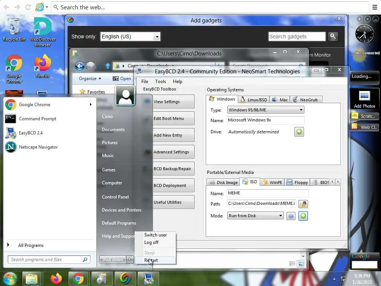Open the Recycle Bin desktop icon

point(14,29)
